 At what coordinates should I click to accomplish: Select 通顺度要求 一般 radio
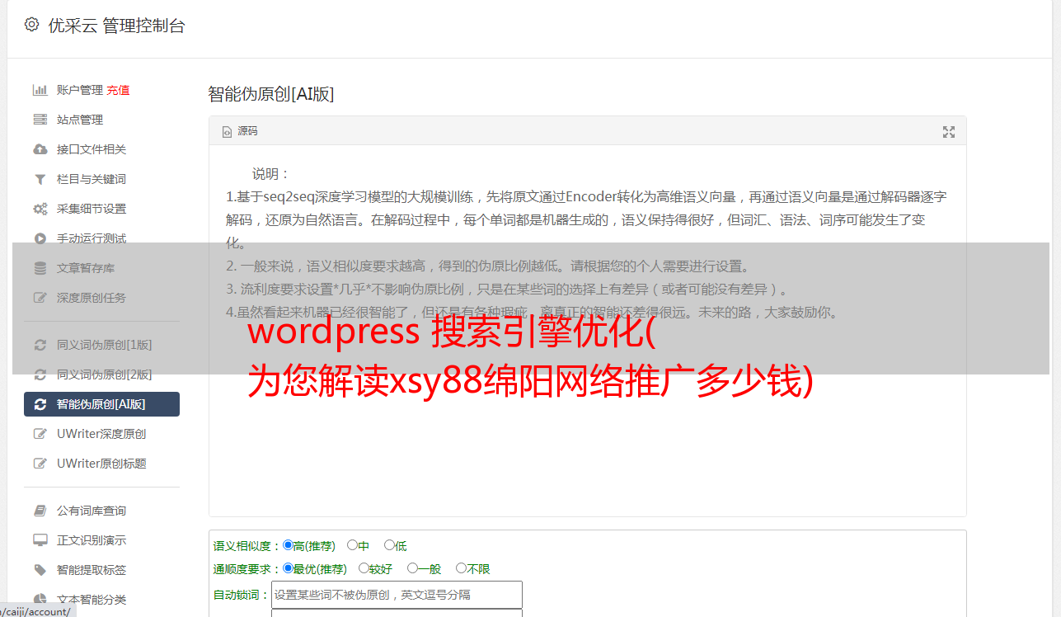pyautogui.click(x=412, y=568)
